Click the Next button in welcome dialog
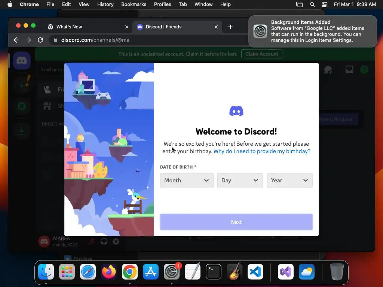 [236, 222]
